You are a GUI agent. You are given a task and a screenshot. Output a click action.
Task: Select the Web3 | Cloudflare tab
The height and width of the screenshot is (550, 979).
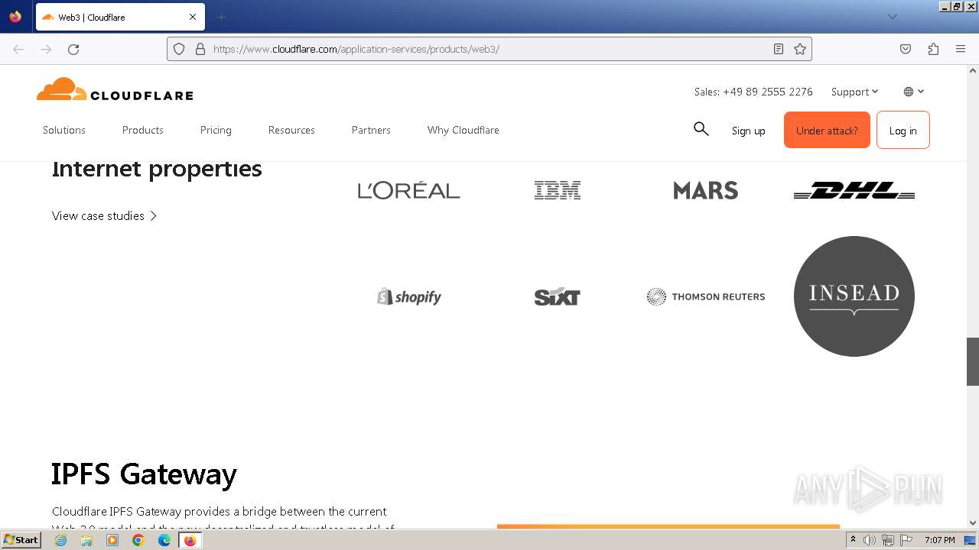[120, 17]
